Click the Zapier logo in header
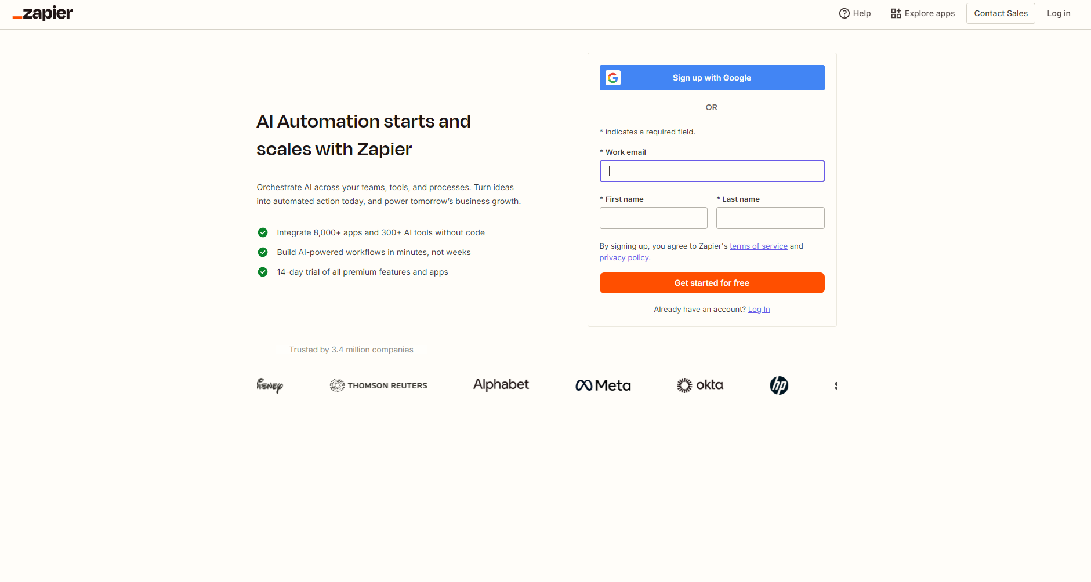The width and height of the screenshot is (1091, 582). [x=43, y=13]
